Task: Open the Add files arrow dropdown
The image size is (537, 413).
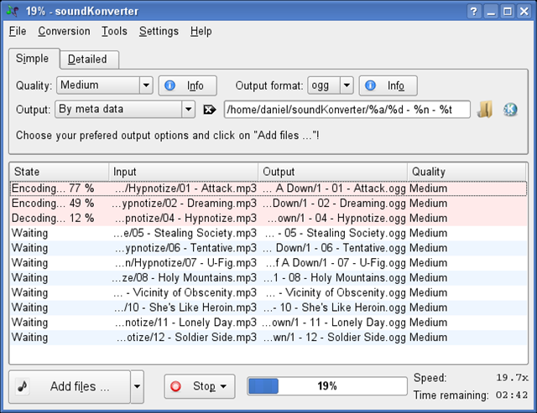Action: point(137,386)
